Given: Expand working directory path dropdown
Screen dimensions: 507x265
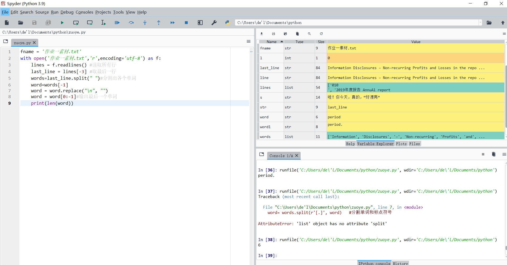Looking at the screenshot, I should click(480, 23).
